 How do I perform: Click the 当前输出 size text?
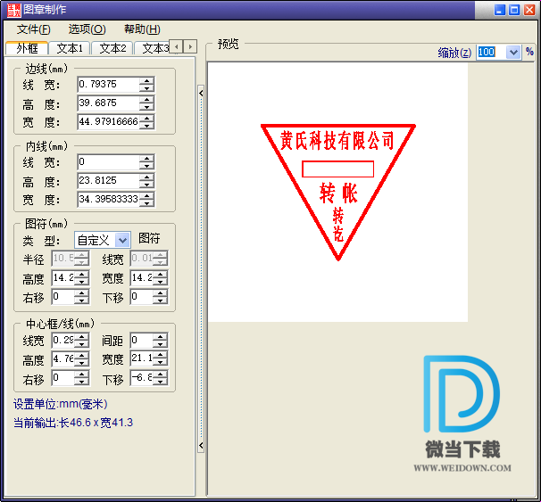(73, 423)
